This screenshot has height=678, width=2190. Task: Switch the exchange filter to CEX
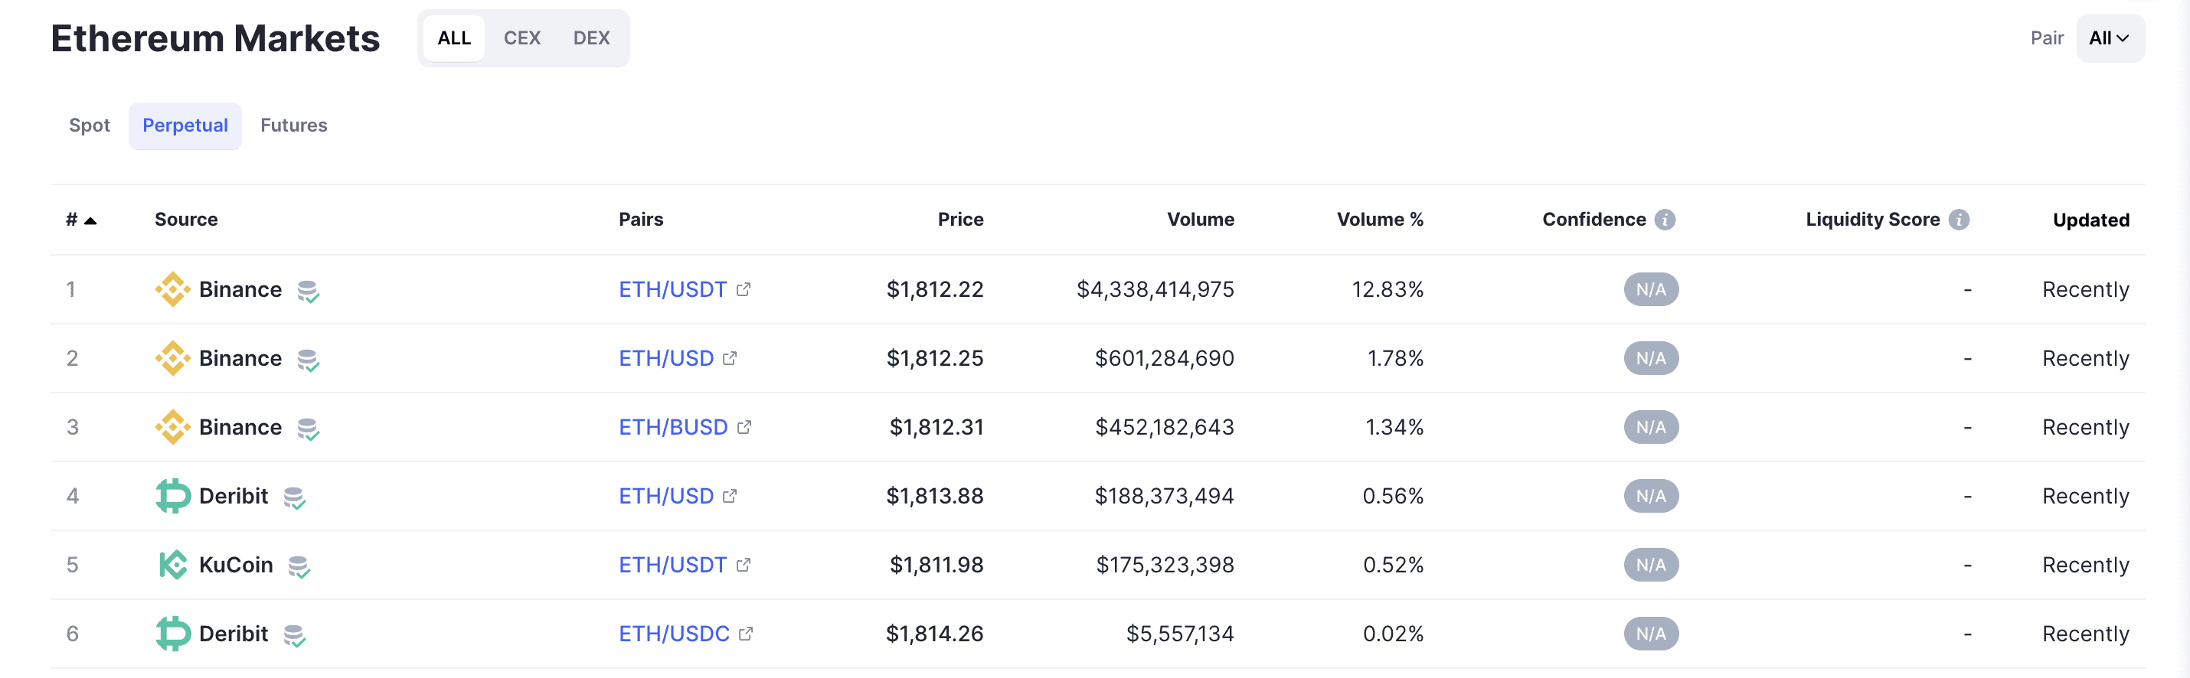point(521,38)
